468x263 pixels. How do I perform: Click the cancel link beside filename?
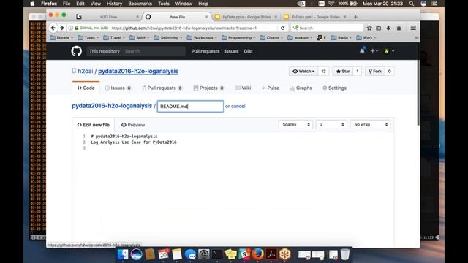[238, 106]
